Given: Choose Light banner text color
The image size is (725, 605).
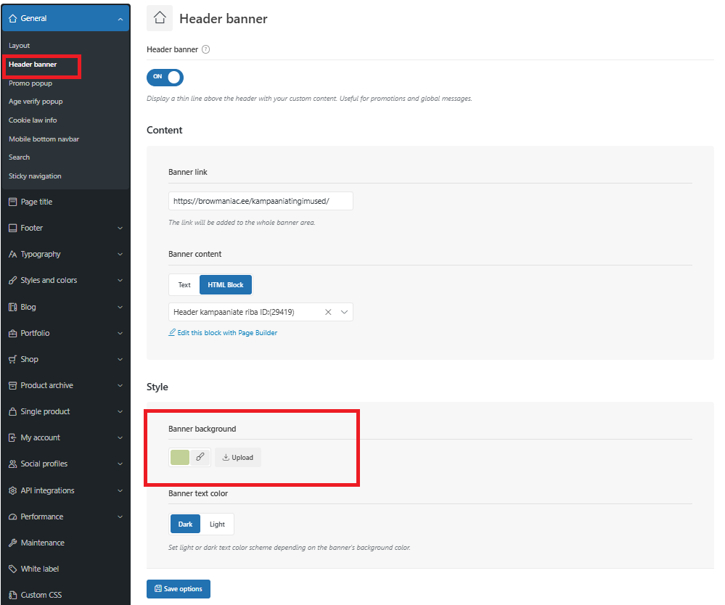Looking at the screenshot, I should point(217,524).
